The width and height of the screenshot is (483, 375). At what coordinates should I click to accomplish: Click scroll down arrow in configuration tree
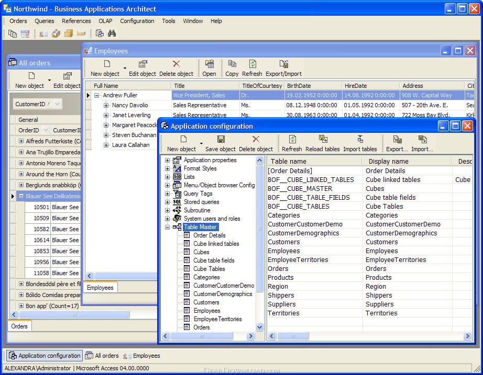(x=259, y=327)
